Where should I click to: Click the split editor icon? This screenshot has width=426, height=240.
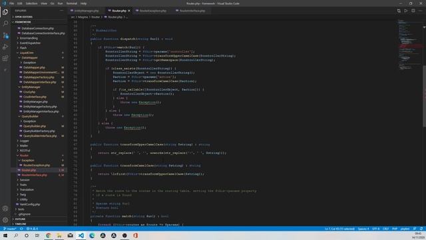pyautogui.click(x=413, y=11)
